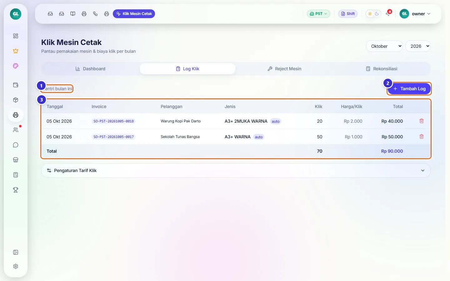Delete the Sekolah Tunas Bangsa log entry
Viewport: 450px width, 281px height.
(x=422, y=136)
